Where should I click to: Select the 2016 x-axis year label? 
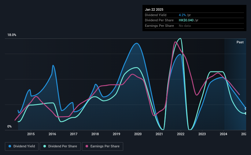(x=52, y=134)
